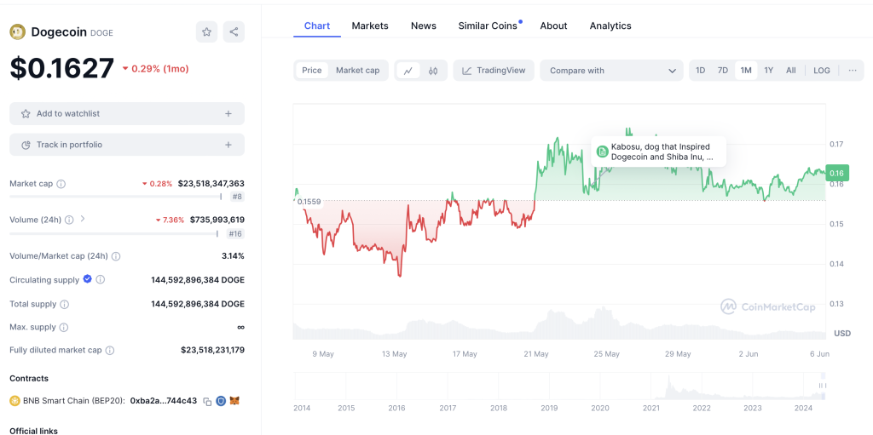Open the Analytics tab
This screenshot has width=873, height=435.
coord(610,26)
